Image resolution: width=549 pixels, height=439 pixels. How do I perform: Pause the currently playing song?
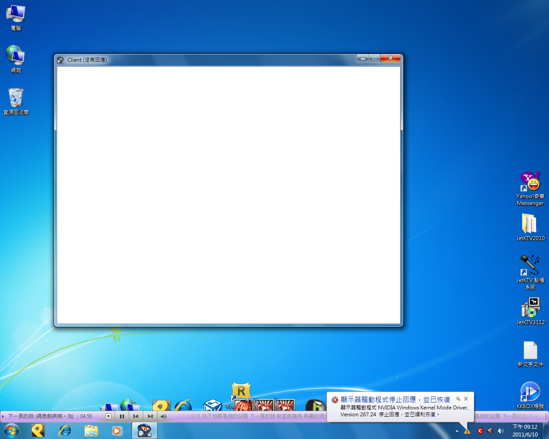[x=122, y=416]
